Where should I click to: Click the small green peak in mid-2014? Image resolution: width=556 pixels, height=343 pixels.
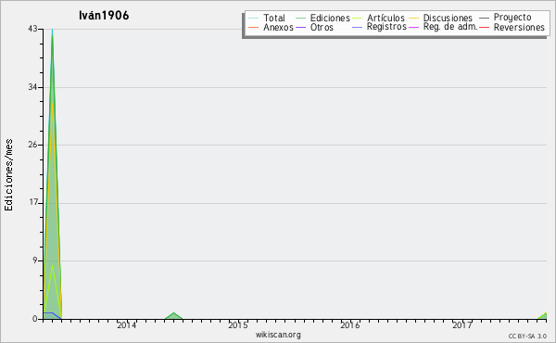click(x=174, y=316)
